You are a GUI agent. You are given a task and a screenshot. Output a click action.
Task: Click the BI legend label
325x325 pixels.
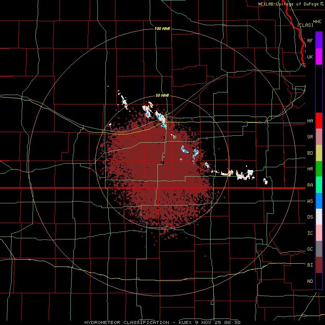[310, 265]
